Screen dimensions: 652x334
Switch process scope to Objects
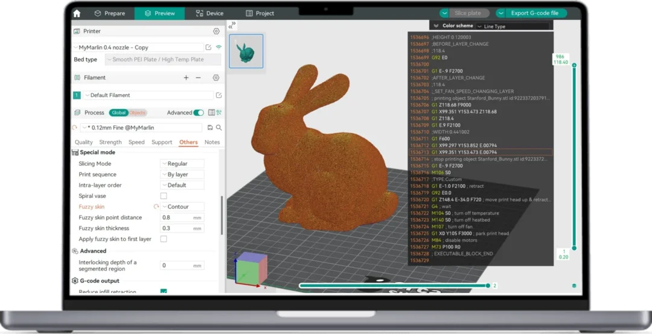pyautogui.click(x=138, y=113)
